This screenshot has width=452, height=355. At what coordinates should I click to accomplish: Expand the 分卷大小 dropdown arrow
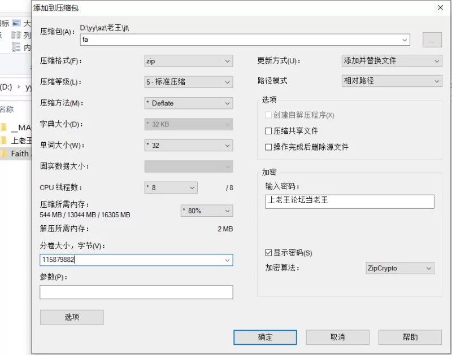tap(228, 260)
